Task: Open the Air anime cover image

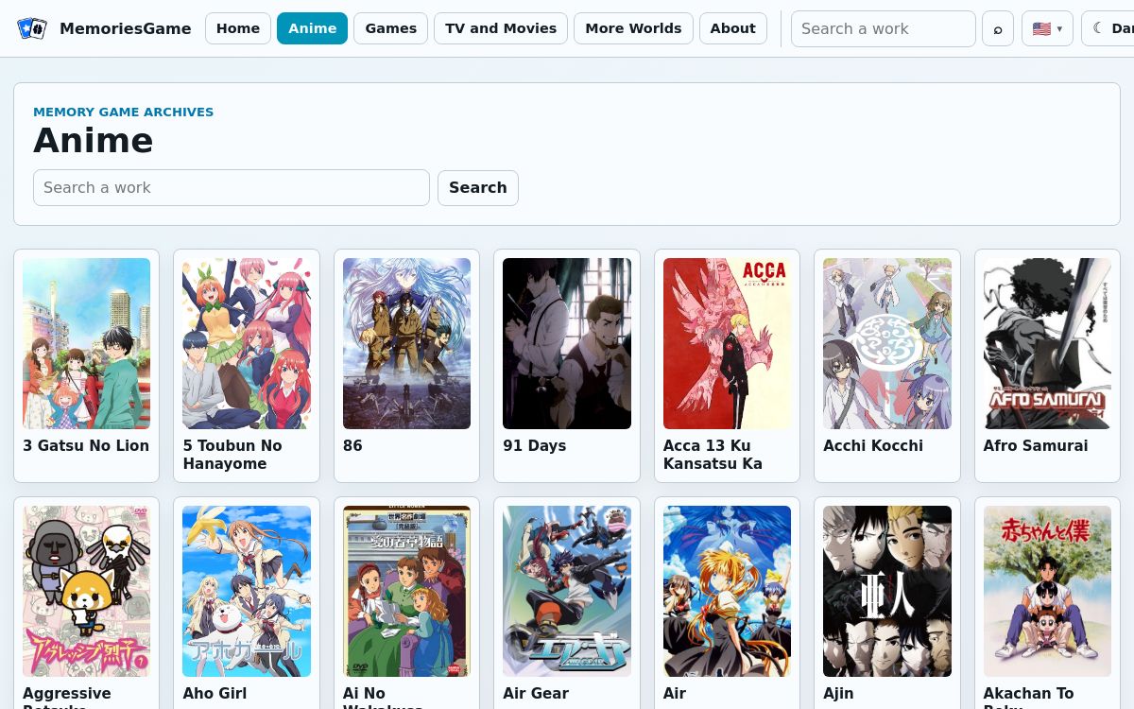Action: point(727,591)
